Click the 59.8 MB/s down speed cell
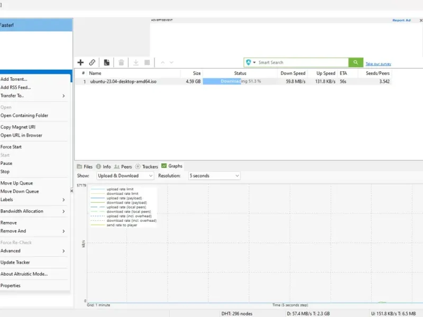423x317 pixels. [x=296, y=81]
